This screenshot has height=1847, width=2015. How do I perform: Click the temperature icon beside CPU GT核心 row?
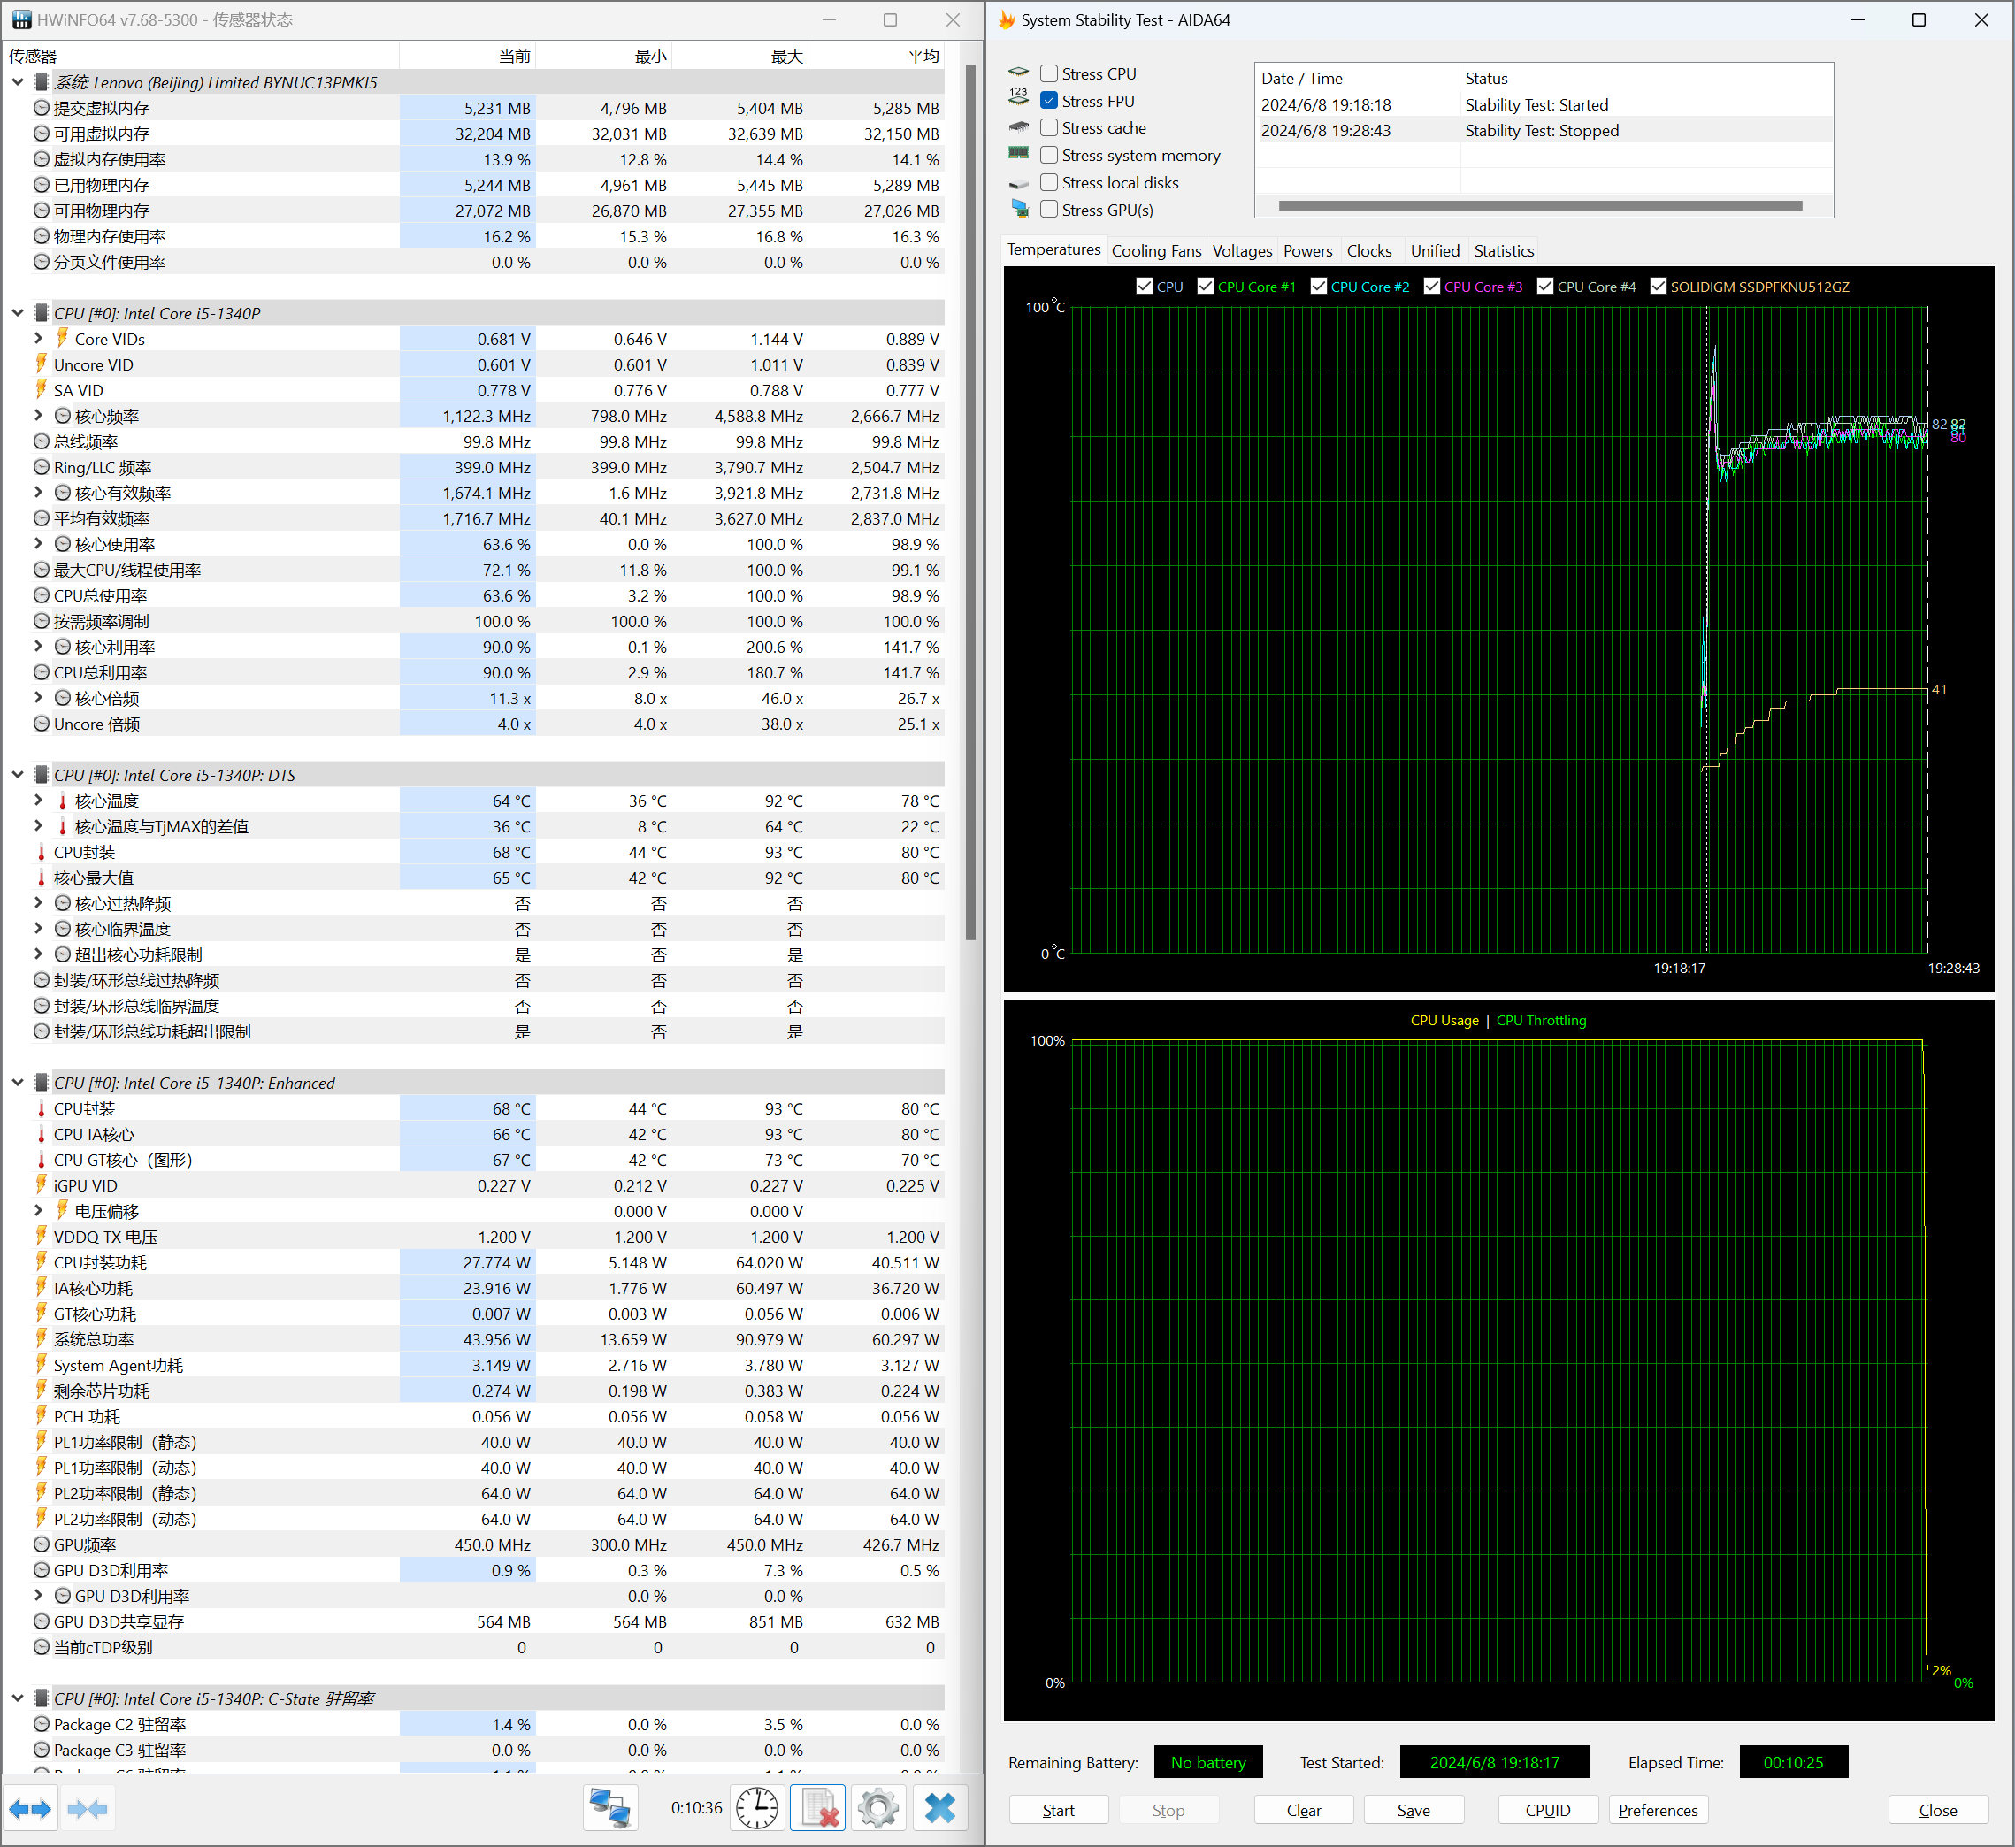(x=41, y=1161)
